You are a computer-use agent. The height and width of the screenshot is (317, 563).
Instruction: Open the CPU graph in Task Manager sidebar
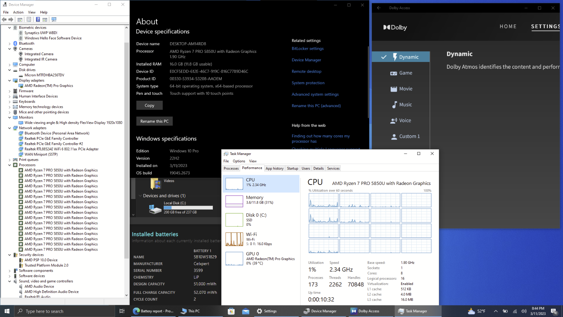click(x=261, y=184)
